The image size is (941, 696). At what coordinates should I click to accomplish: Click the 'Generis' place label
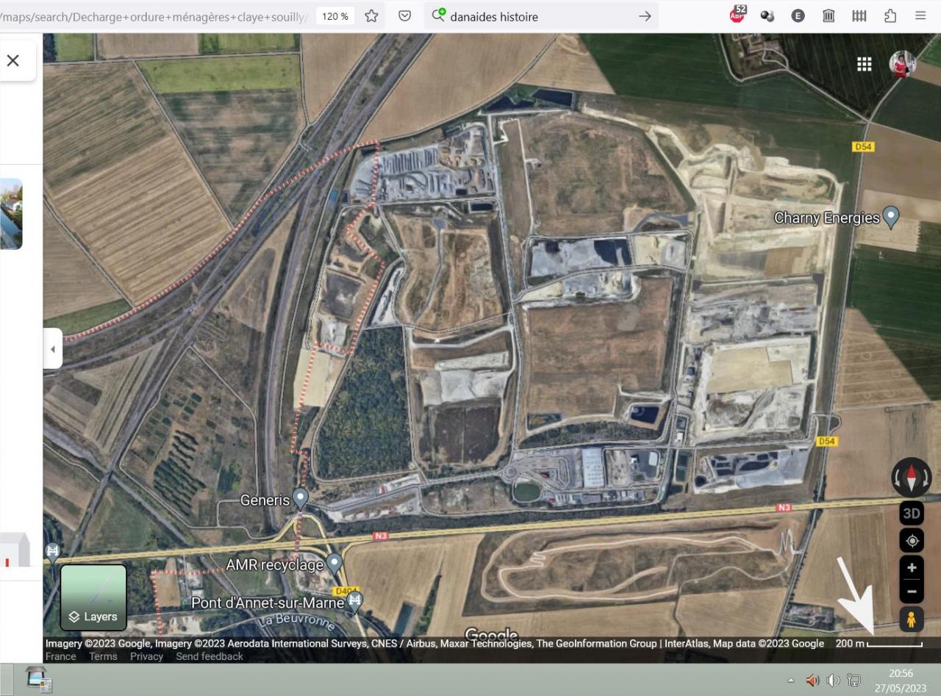(x=265, y=501)
